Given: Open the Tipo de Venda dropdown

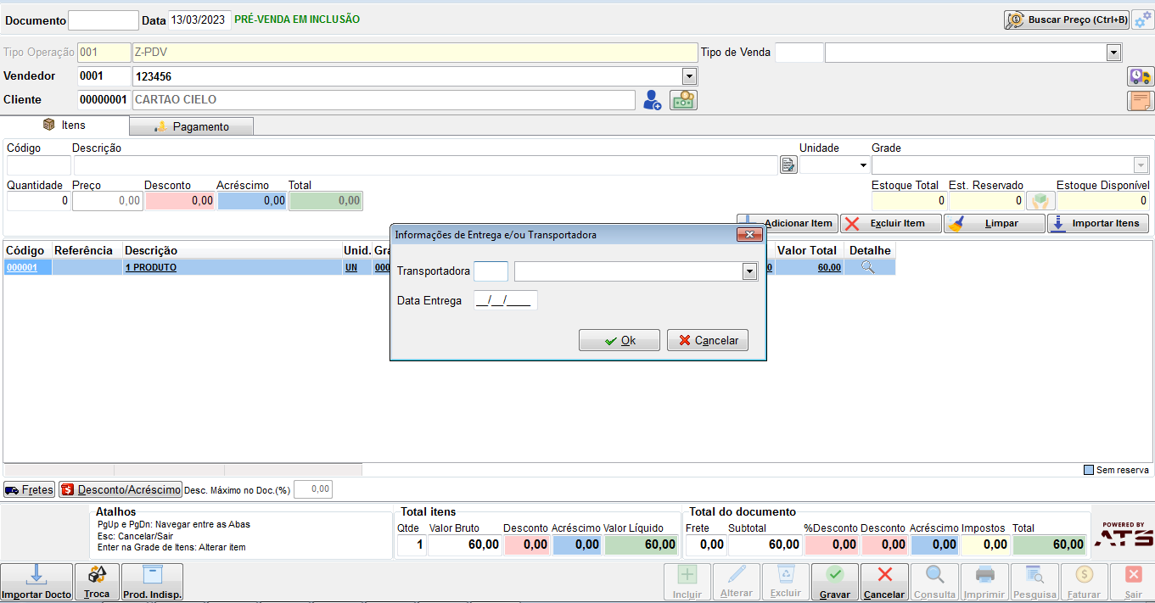Looking at the screenshot, I should [x=1113, y=53].
